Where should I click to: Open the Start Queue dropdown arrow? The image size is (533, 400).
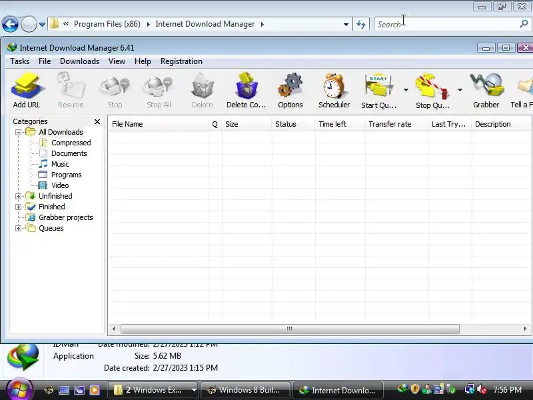tap(406, 90)
